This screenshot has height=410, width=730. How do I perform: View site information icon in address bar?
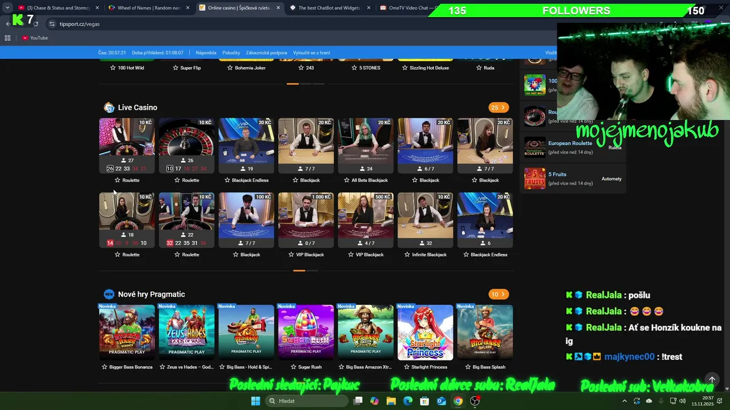(x=52, y=24)
